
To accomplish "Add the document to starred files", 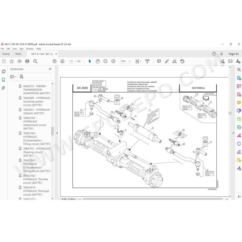I will point(12,61).
